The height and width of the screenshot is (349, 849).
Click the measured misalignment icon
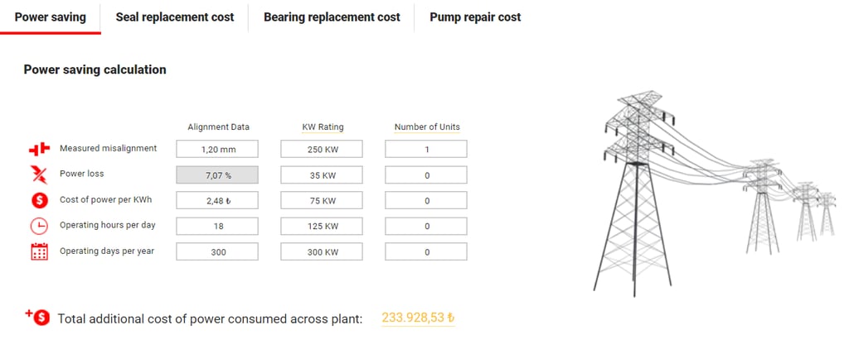[39, 149]
